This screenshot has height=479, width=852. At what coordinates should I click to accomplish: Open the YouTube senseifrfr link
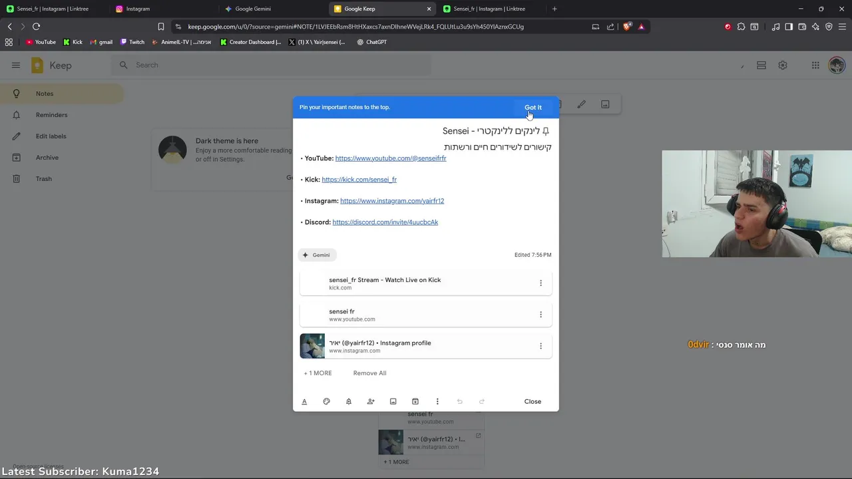pyautogui.click(x=391, y=158)
